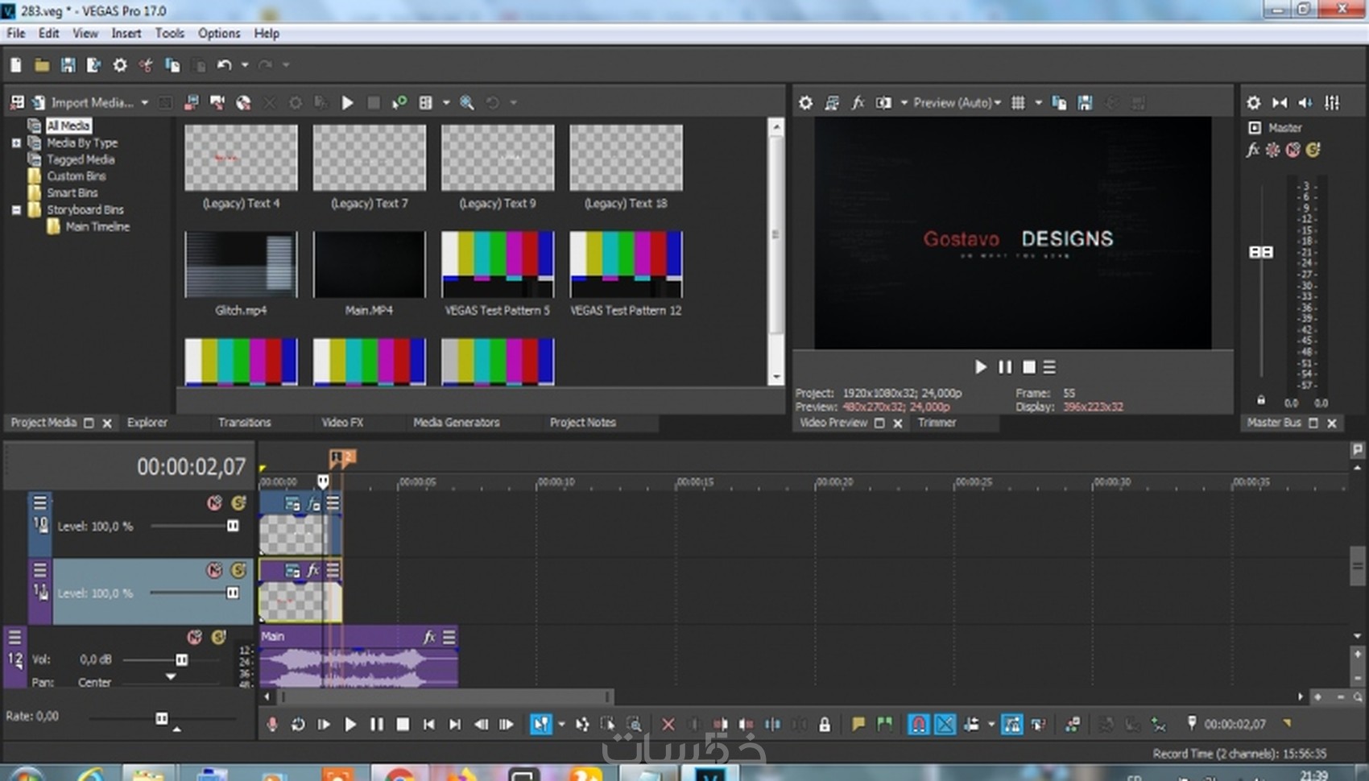Adjust track 10 Level slider

point(233,526)
